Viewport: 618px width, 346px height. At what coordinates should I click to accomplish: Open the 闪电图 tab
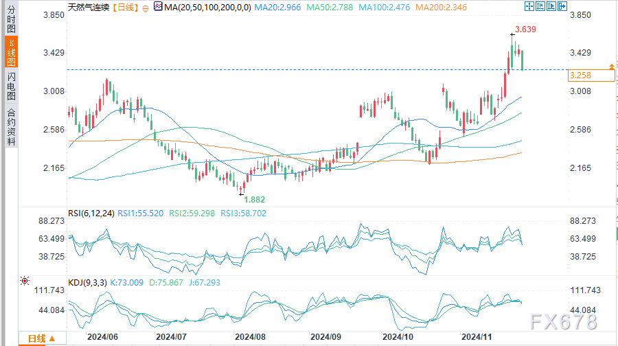tap(11, 86)
